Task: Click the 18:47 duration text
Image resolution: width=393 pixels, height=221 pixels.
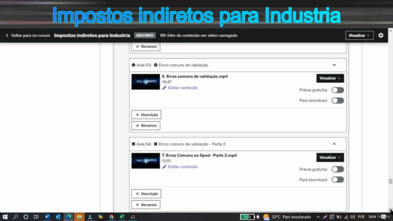Action: [166, 82]
